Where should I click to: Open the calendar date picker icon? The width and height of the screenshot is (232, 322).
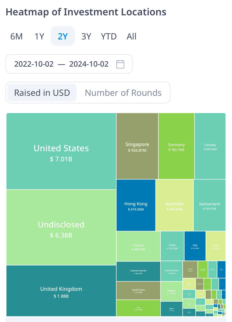pyautogui.click(x=120, y=64)
